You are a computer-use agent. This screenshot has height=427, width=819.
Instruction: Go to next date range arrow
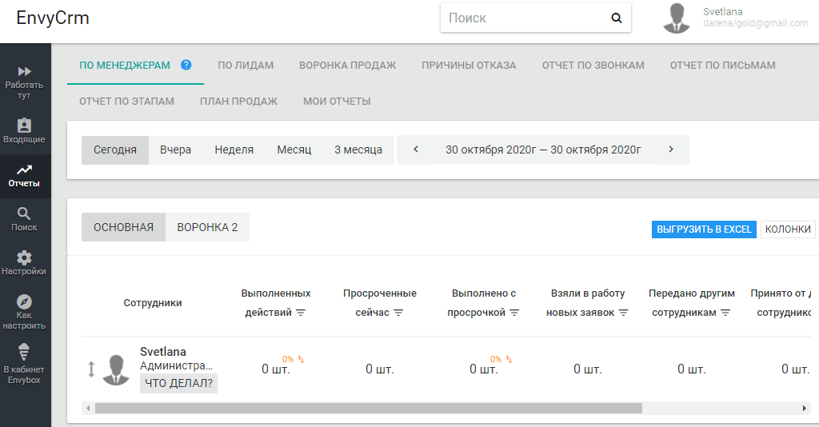tap(670, 150)
